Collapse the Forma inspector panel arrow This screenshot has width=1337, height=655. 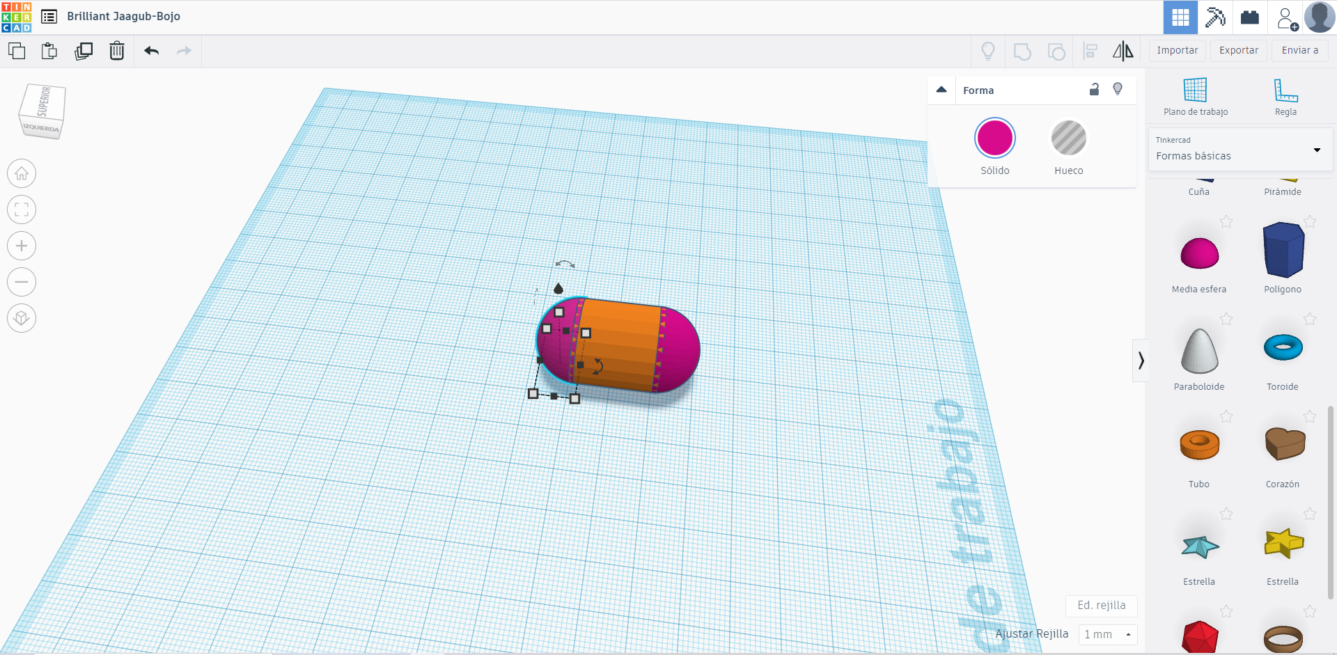pyautogui.click(x=941, y=90)
